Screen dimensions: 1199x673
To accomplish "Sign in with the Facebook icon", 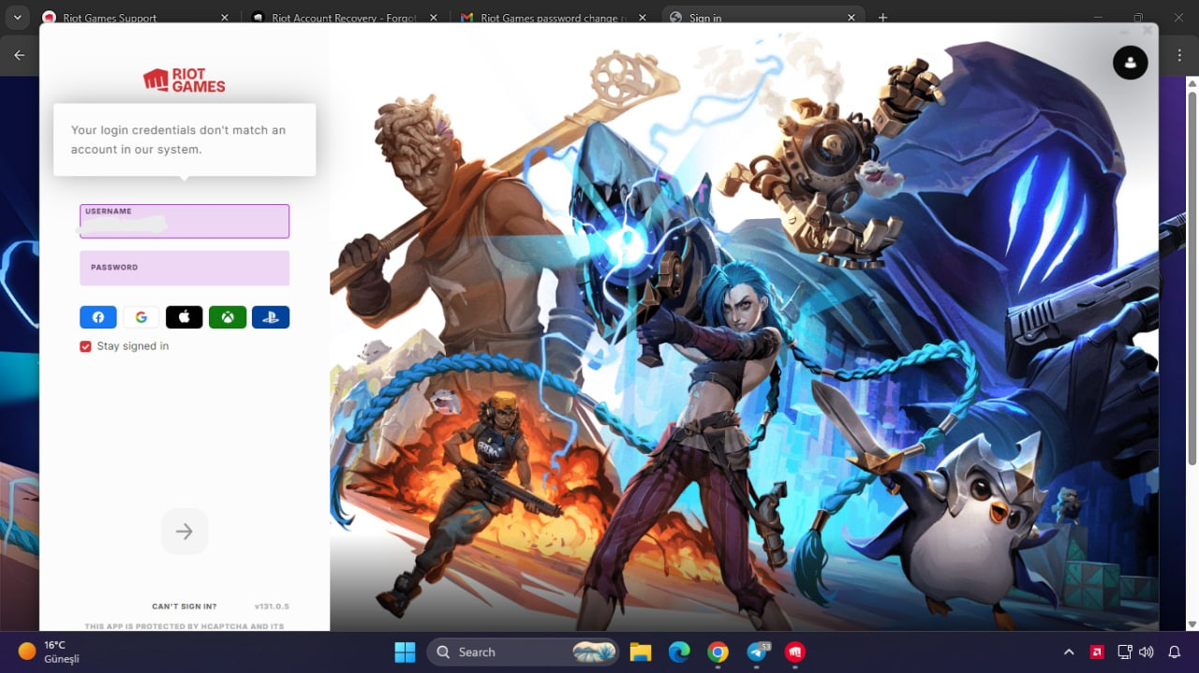I will tap(98, 317).
